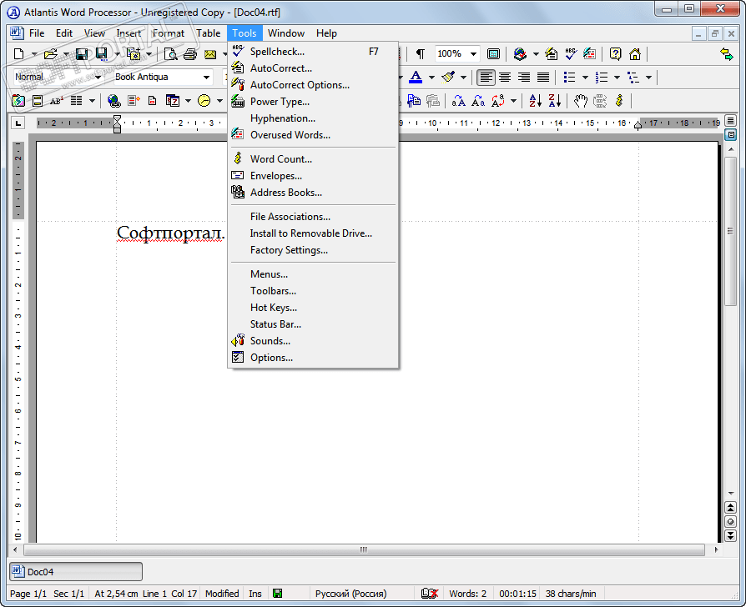Click the home page house icon
The image size is (746, 607).
(x=635, y=53)
